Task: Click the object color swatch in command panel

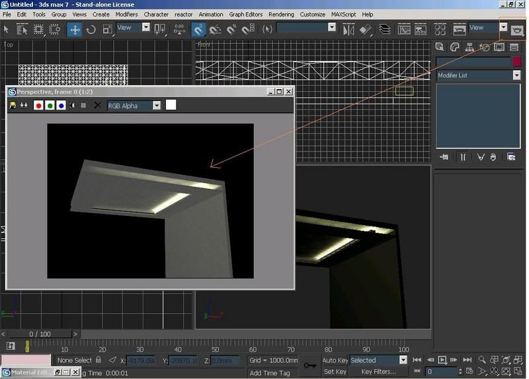Action: (x=516, y=61)
